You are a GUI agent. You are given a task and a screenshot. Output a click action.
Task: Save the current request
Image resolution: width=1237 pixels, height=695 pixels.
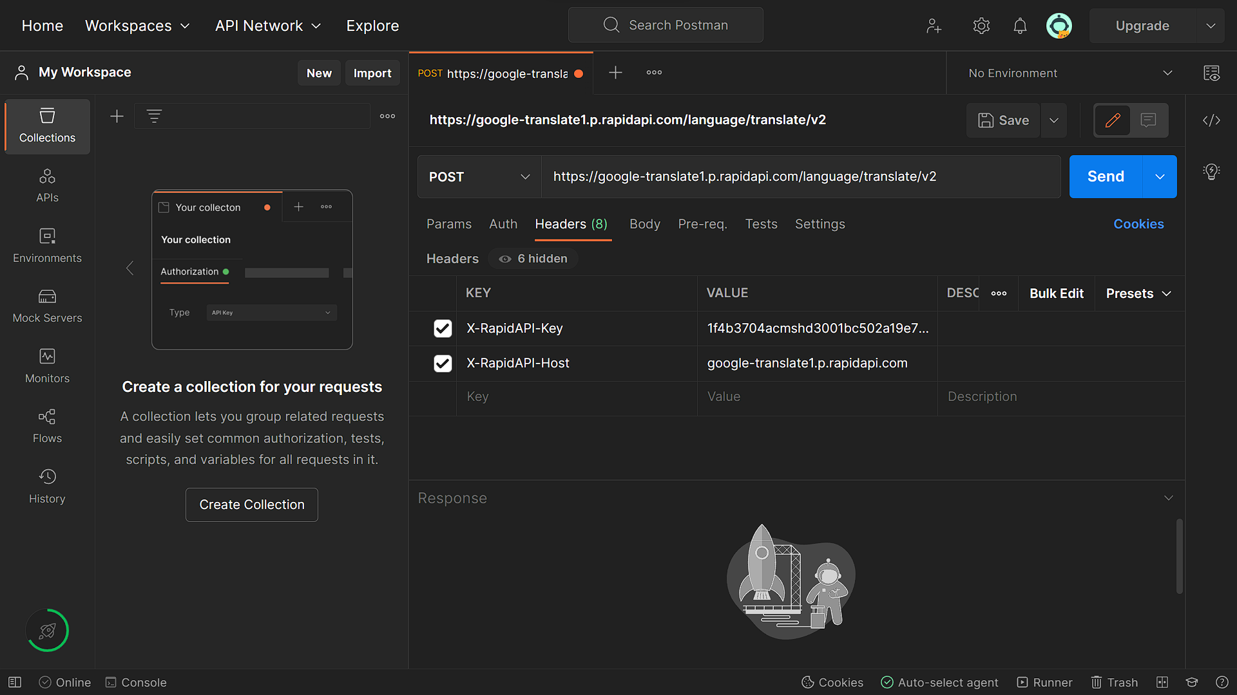(x=1003, y=120)
